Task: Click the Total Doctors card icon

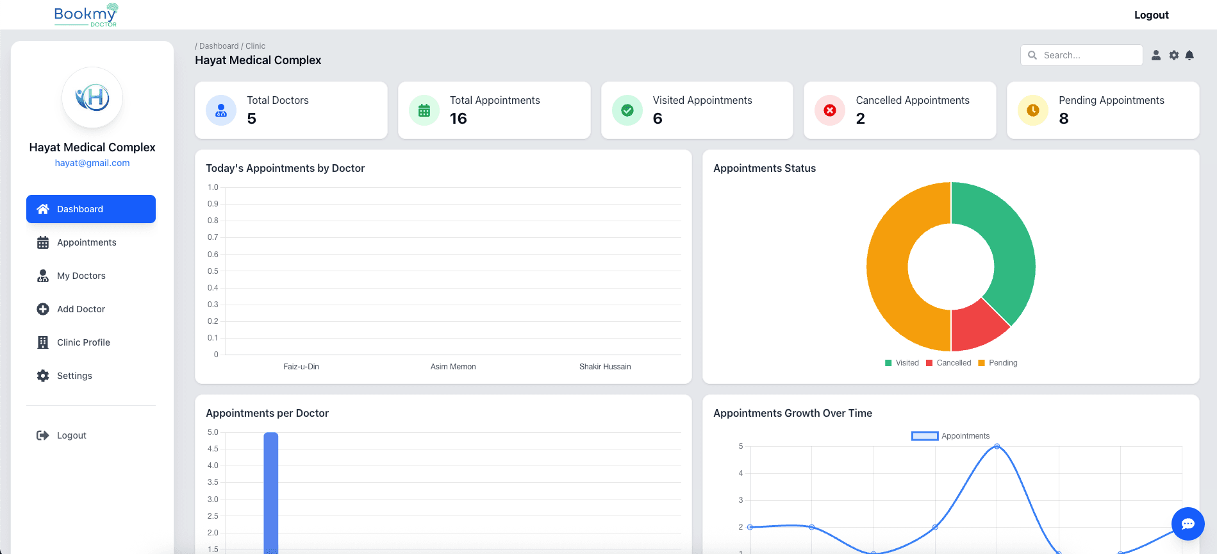Action: coord(221,110)
